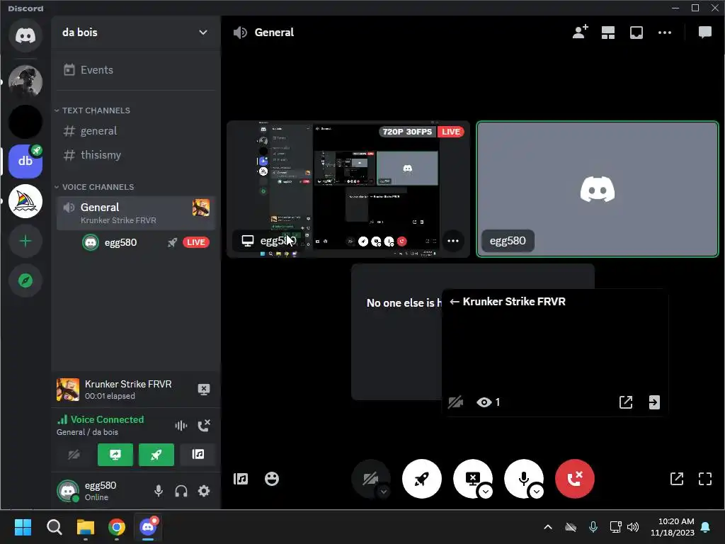Select the 'db' server icon
The width and height of the screenshot is (725, 544).
(25, 161)
